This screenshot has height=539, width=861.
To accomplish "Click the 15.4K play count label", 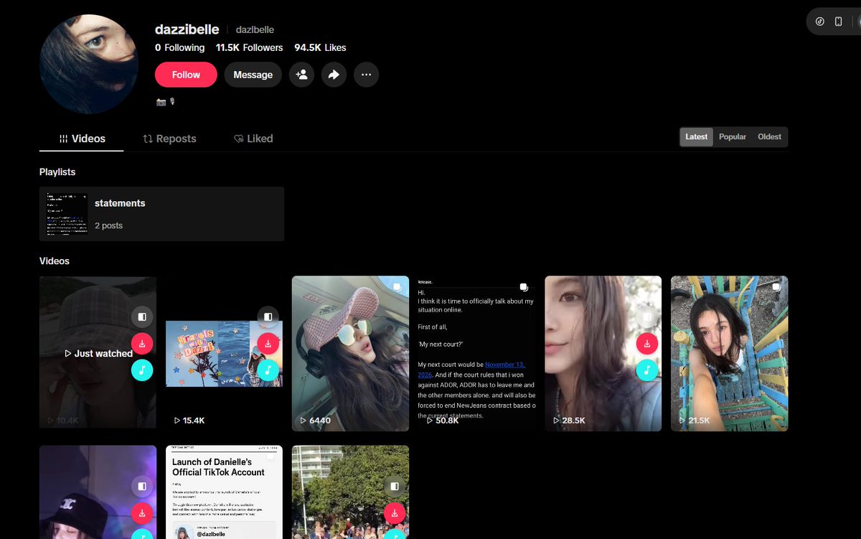I will click(x=189, y=420).
